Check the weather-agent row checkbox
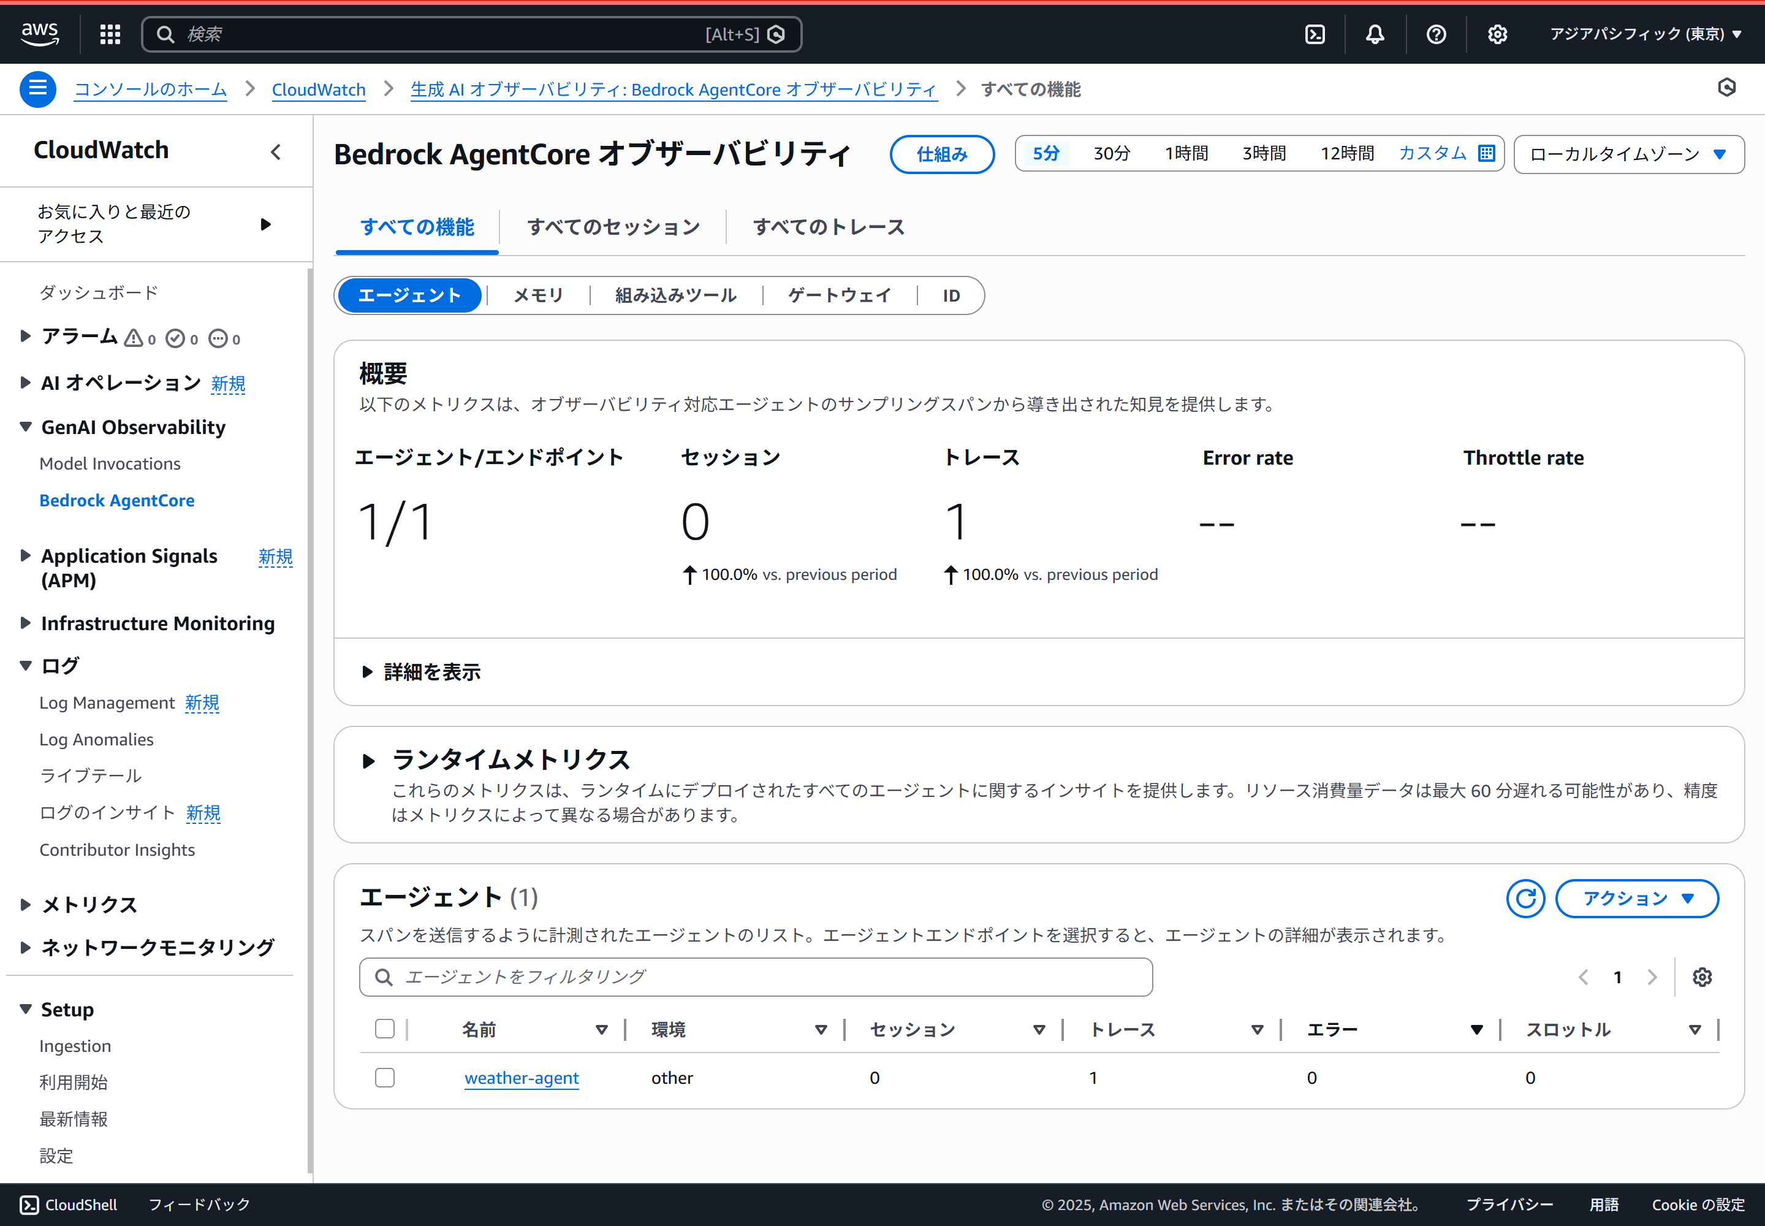Viewport: 1765px width, 1226px height. (x=385, y=1078)
